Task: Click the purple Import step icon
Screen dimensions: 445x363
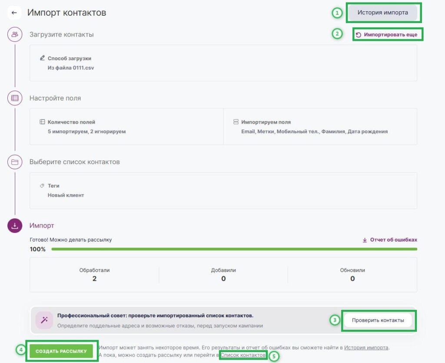Action: (x=15, y=226)
